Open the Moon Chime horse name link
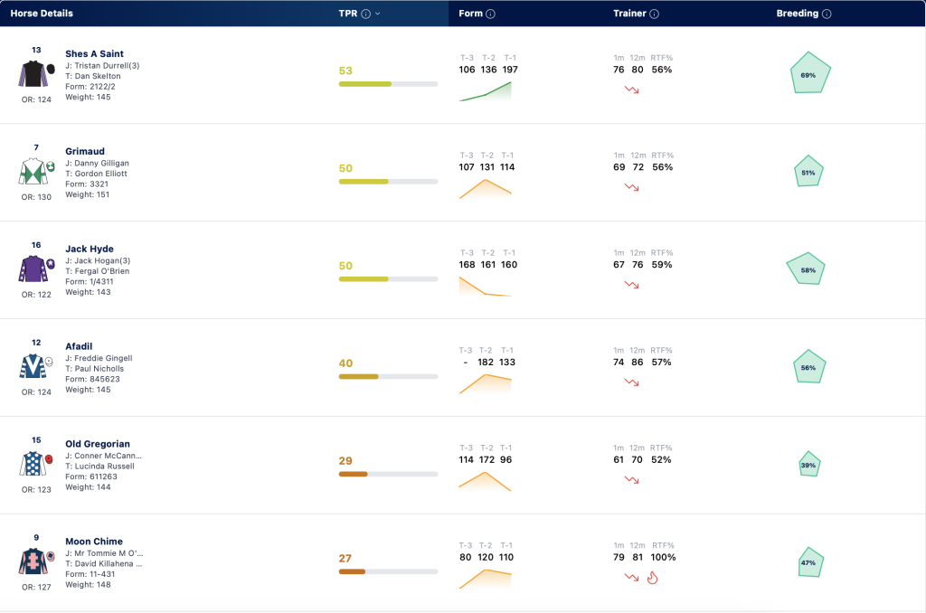 tap(94, 541)
